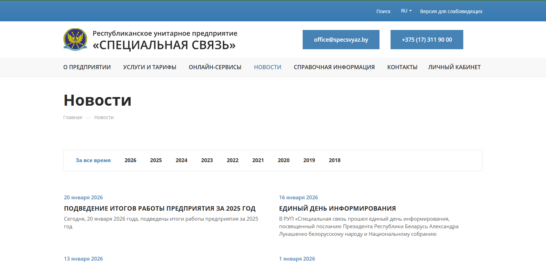Image resolution: width=546 pixels, height=264 pixels.
Task: Click the +375 (17) 311 90 00 phone button
Action: pos(427,40)
